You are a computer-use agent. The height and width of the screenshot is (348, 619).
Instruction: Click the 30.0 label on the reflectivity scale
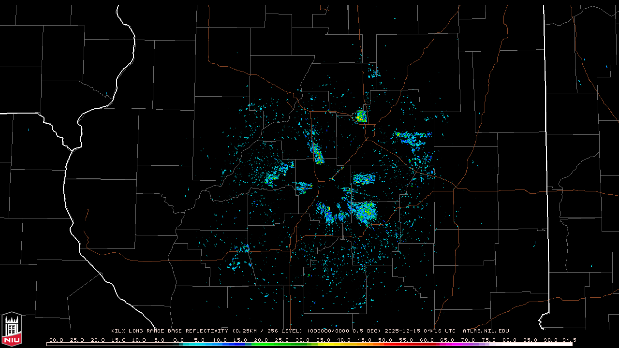[302, 340]
